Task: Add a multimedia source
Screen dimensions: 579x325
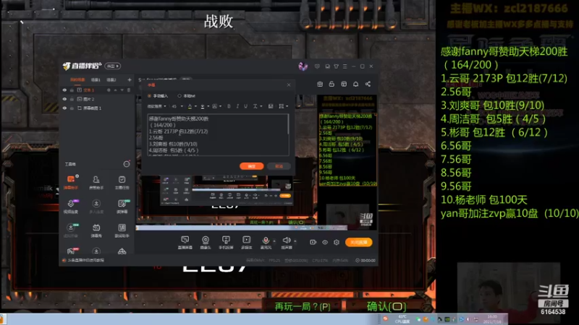Action: click(247, 243)
